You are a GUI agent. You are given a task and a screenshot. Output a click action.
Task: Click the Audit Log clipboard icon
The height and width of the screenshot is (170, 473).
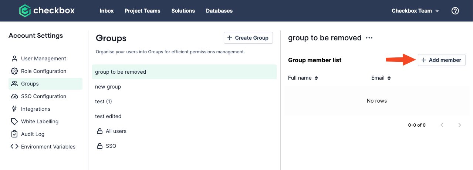[x=14, y=134]
